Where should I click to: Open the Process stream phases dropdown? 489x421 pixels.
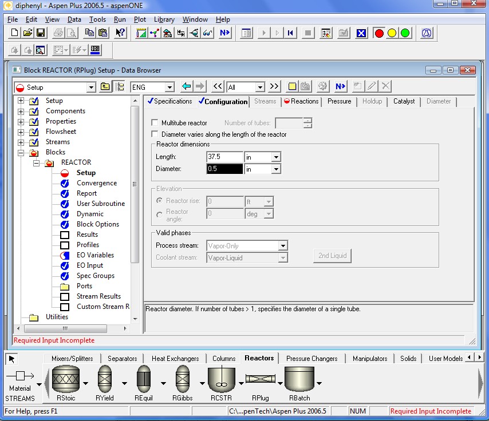click(282, 246)
